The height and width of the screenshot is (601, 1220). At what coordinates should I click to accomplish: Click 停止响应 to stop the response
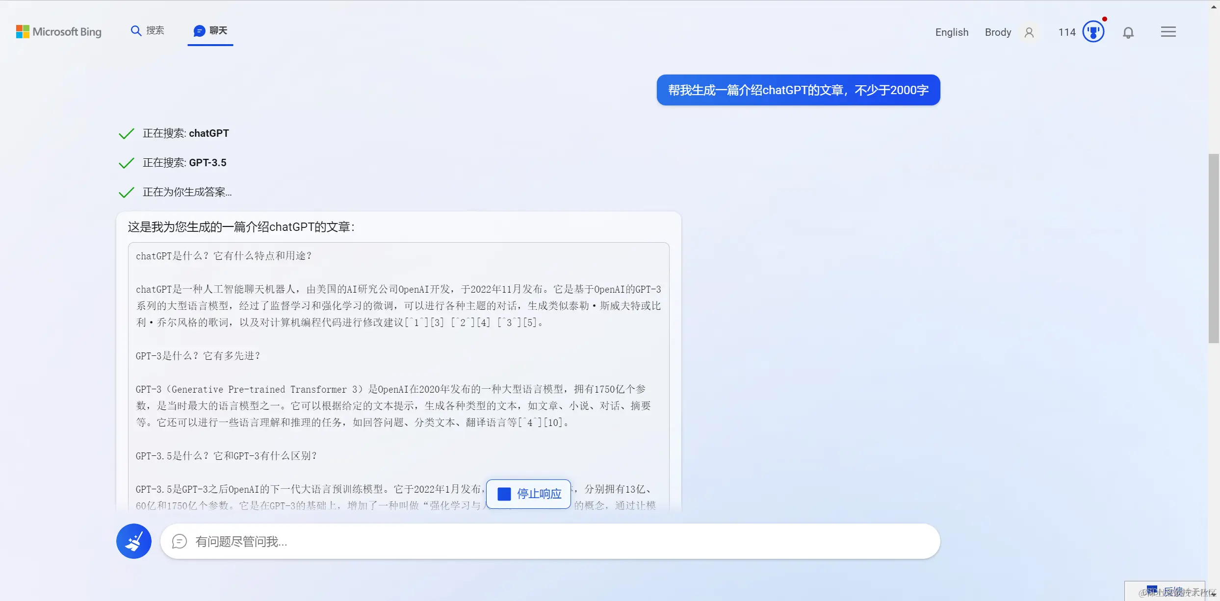(x=528, y=494)
